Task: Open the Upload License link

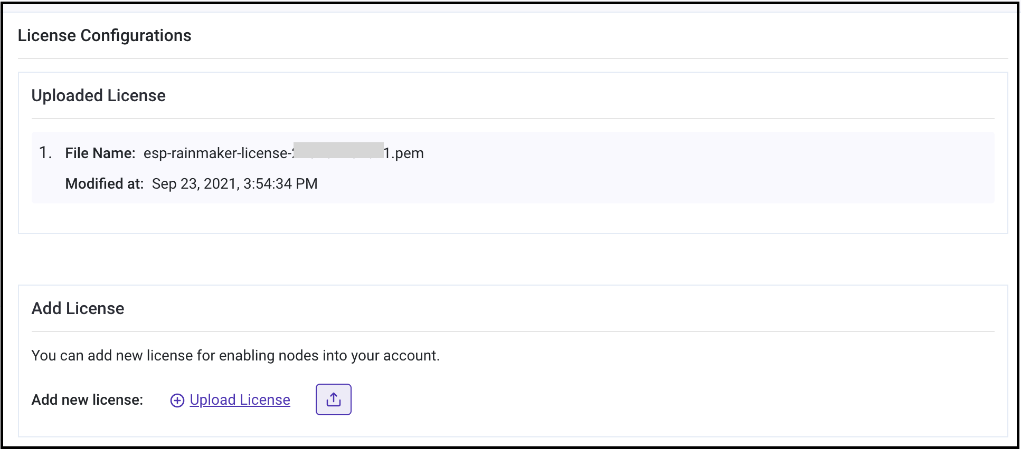Action: [240, 400]
